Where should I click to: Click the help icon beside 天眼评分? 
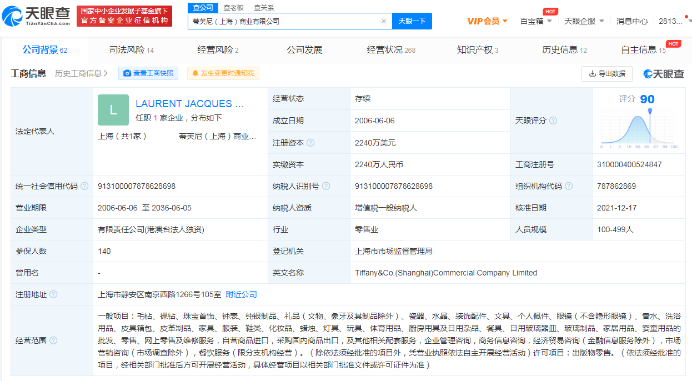coord(553,121)
